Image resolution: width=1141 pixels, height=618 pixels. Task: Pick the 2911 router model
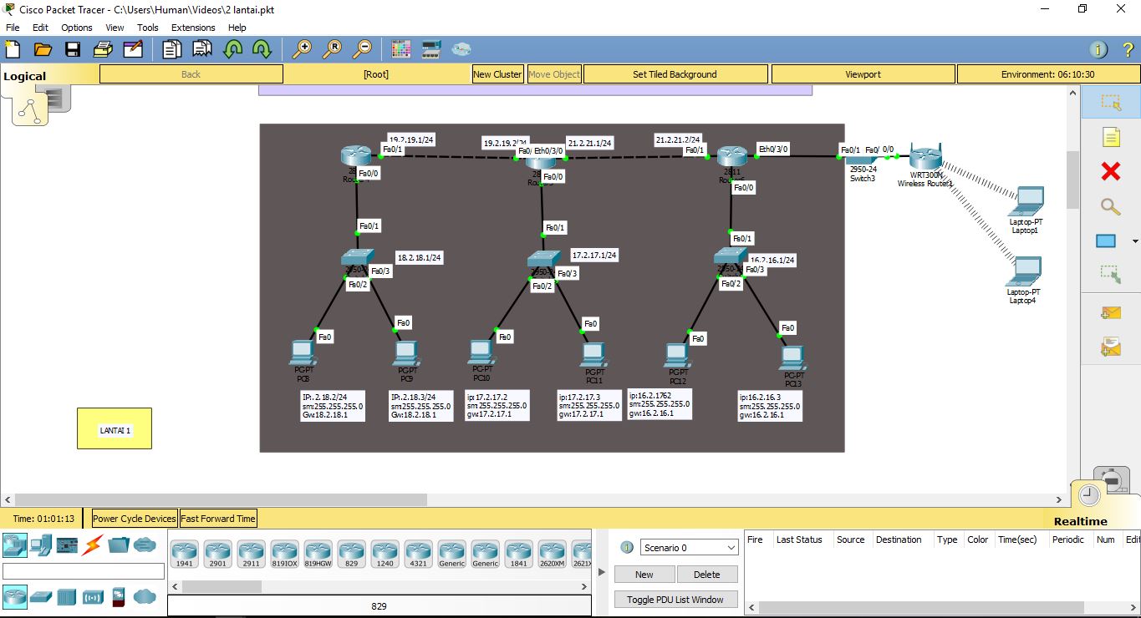(251, 552)
